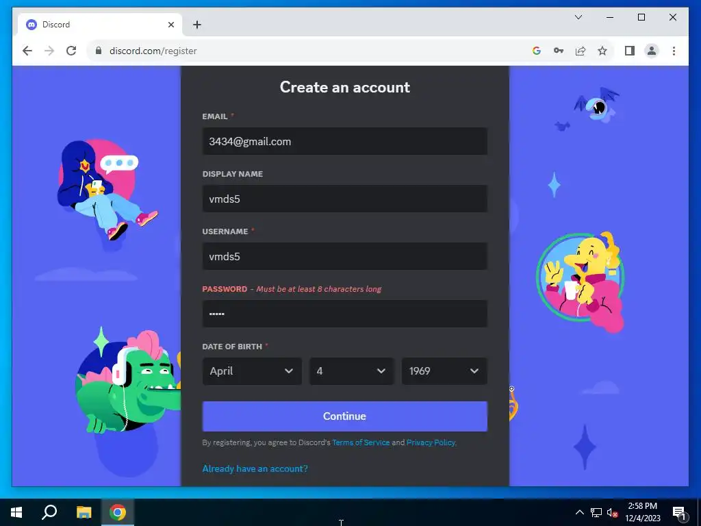Open the month dropdown showing April
701x526 pixels.
[252, 371]
